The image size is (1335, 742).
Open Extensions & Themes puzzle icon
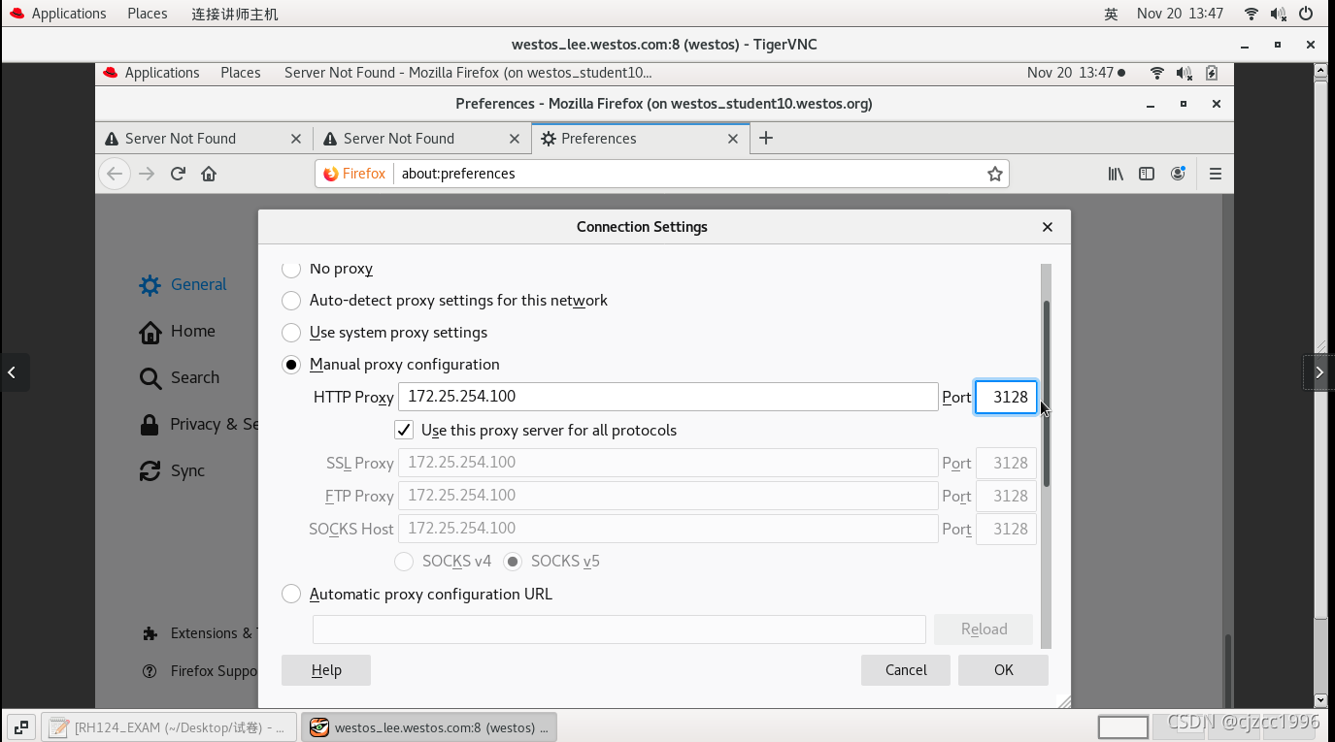point(150,633)
